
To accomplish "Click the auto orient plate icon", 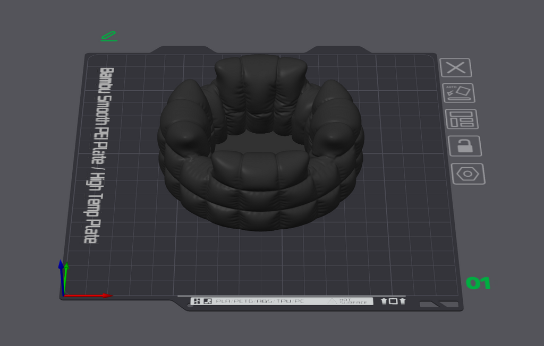I will click(x=458, y=93).
